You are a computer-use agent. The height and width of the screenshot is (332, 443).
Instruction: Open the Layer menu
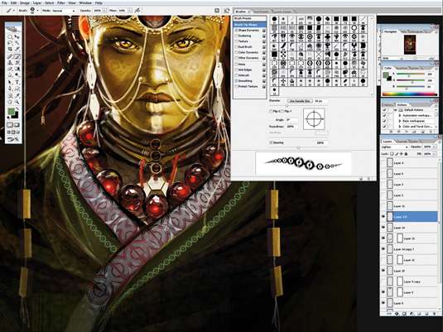click(x=37, y=2)
